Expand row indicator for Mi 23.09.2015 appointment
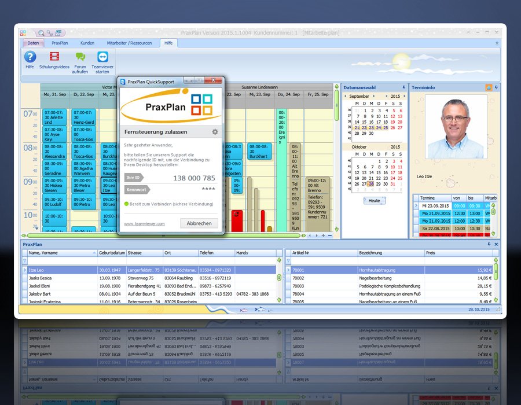Viewport: 521px width, 405px height. click(416, 206)
